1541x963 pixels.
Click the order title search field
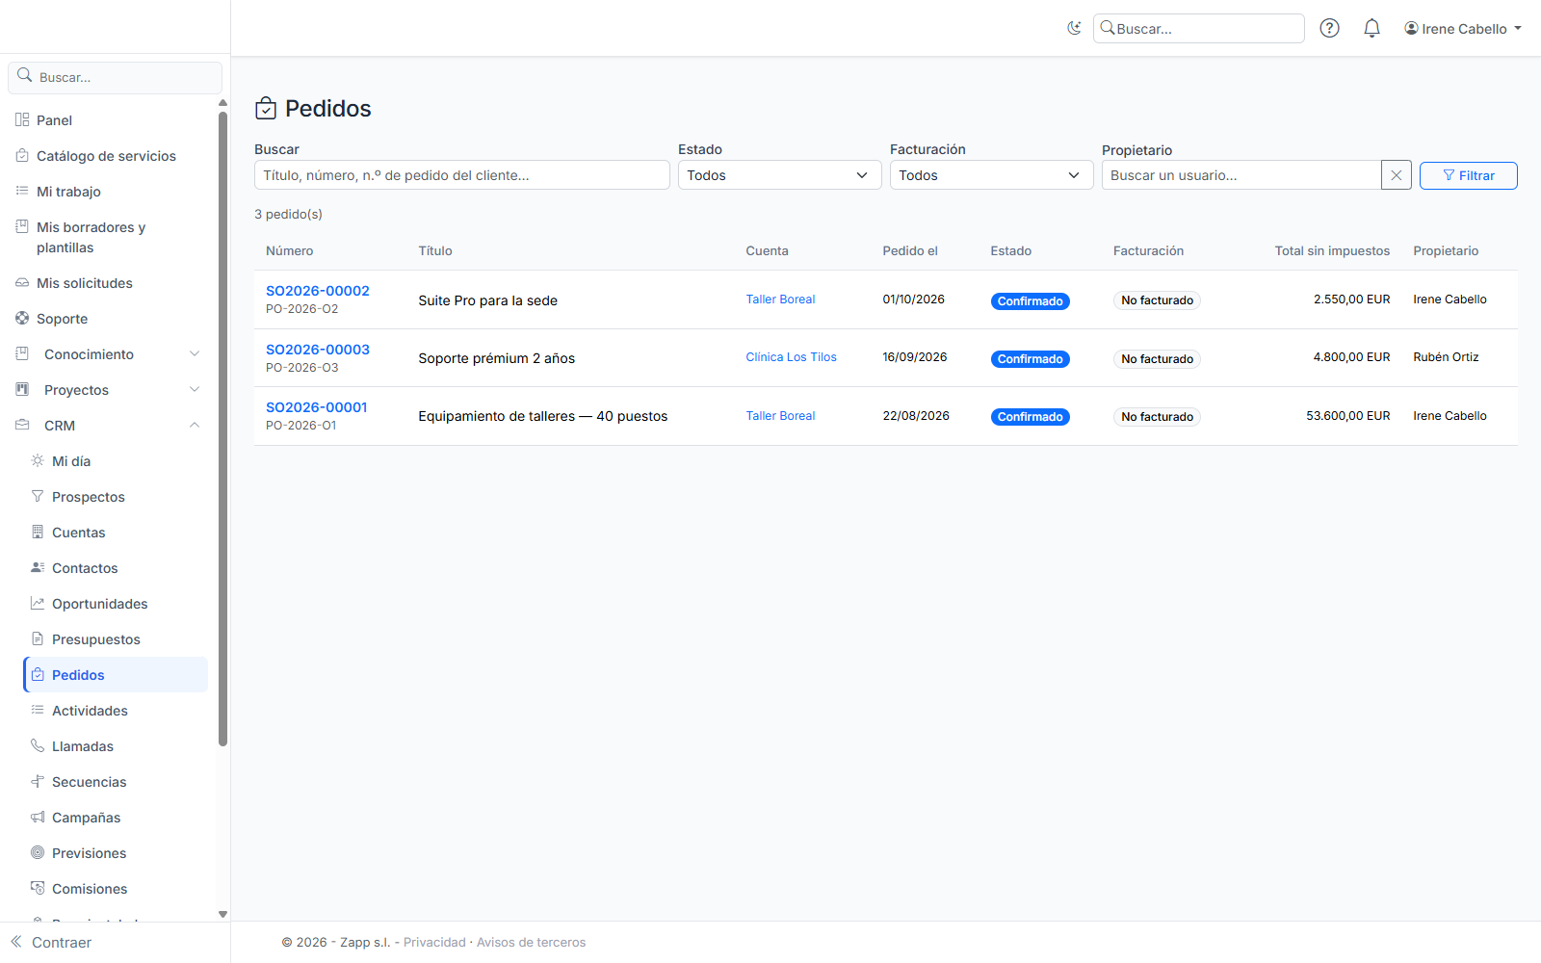click(x=462, y=175)
